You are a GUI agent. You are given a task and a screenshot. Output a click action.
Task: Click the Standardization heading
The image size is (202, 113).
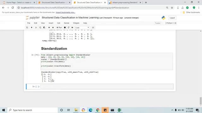pyautogui.click(x=54, y=49)
